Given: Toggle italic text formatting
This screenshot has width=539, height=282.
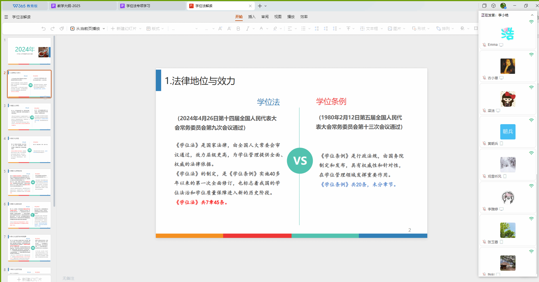Looking at the screenshot, I should 247,29.
